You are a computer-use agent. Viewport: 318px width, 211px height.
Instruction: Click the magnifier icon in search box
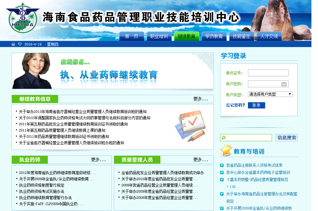pos(223,138)
